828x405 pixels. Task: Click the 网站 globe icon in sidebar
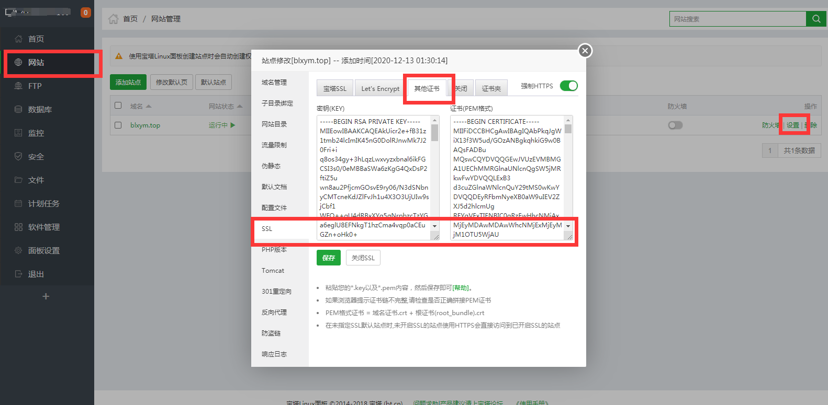click(x=18, y=62)
